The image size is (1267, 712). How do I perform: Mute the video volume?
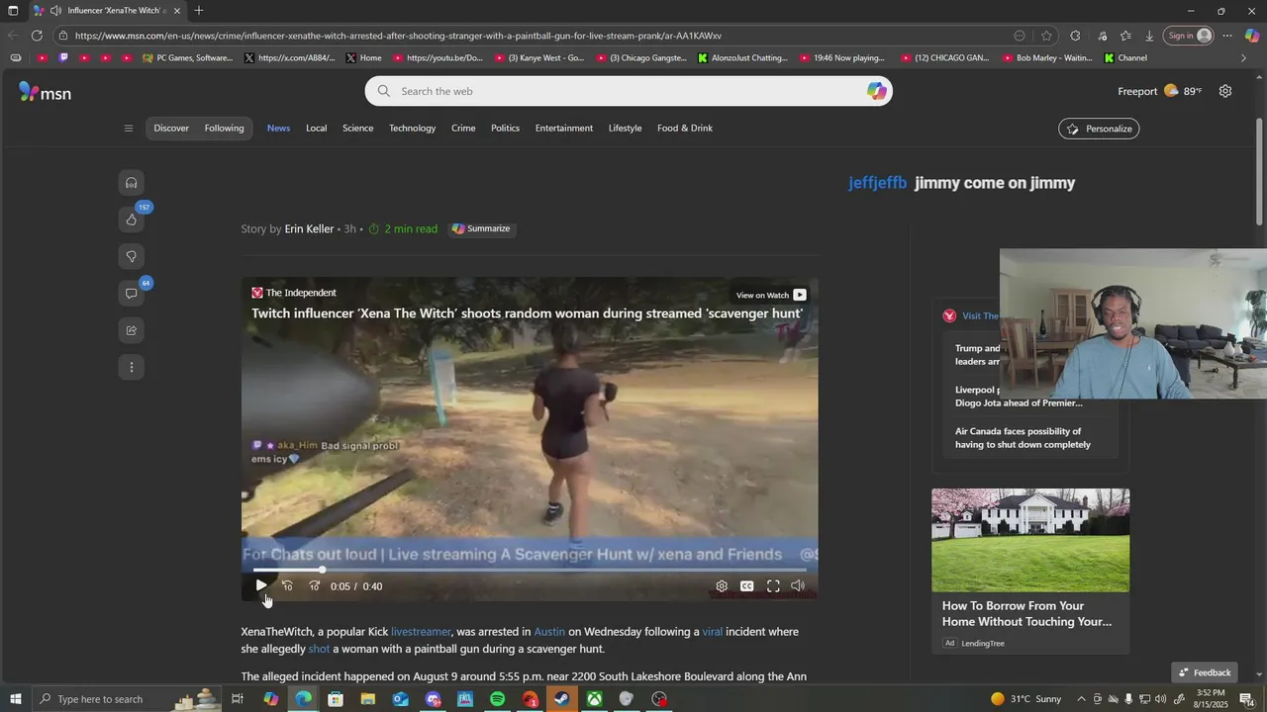(798, 586)
